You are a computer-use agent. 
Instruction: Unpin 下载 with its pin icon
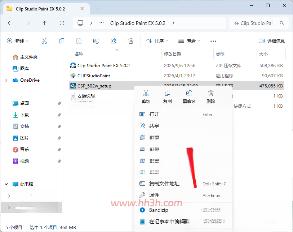coord(59,115)
